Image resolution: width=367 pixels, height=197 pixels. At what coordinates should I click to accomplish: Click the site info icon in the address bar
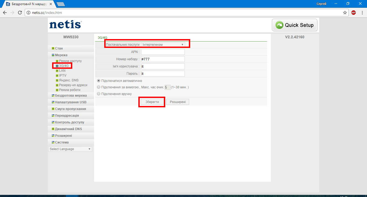(x=28, y=13)
